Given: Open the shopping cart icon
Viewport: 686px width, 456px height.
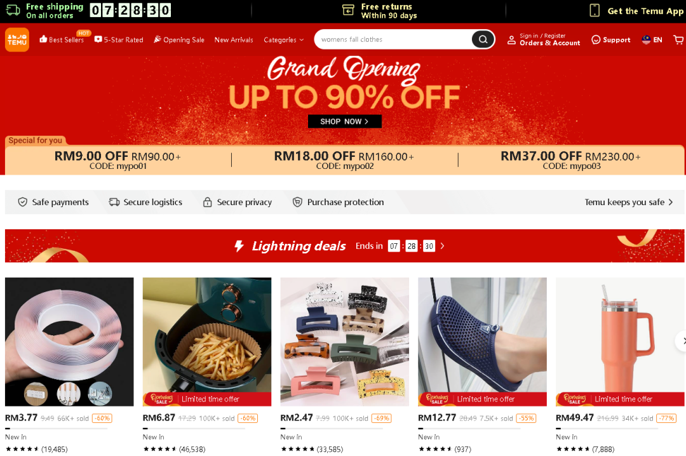Looking at the screenshot, I should point(678,40).
